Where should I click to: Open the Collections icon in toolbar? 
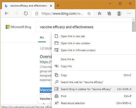pos(109,13)
